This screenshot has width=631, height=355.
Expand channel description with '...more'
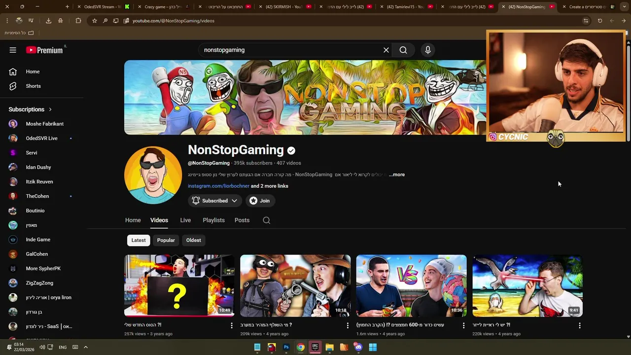pyautogui.click(x=397, y=175)
